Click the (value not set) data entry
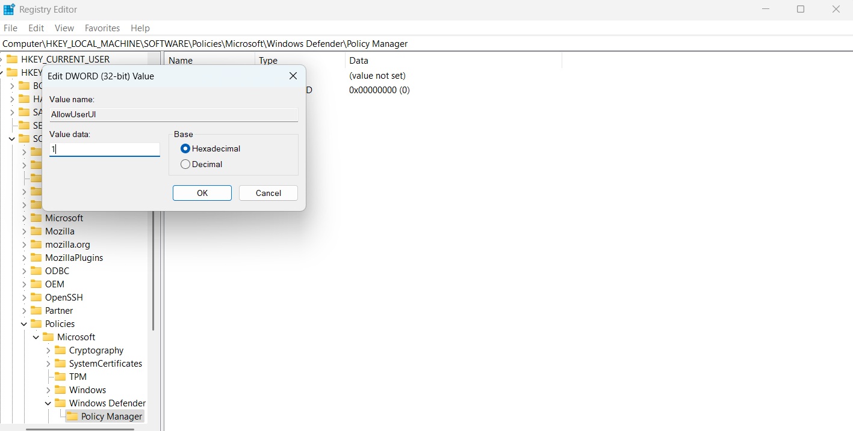The height and width of the screenshot is (431, 853). coord(377,76)
